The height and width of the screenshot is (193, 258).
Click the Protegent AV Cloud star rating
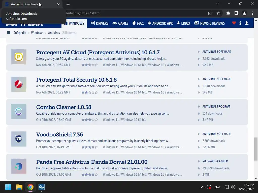[90, 65]
